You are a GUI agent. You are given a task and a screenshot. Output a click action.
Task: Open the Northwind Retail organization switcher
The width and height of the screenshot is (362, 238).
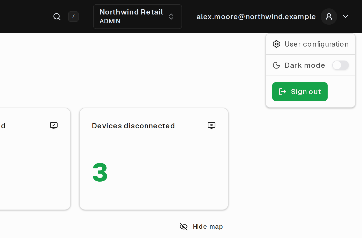pos(138,17)
